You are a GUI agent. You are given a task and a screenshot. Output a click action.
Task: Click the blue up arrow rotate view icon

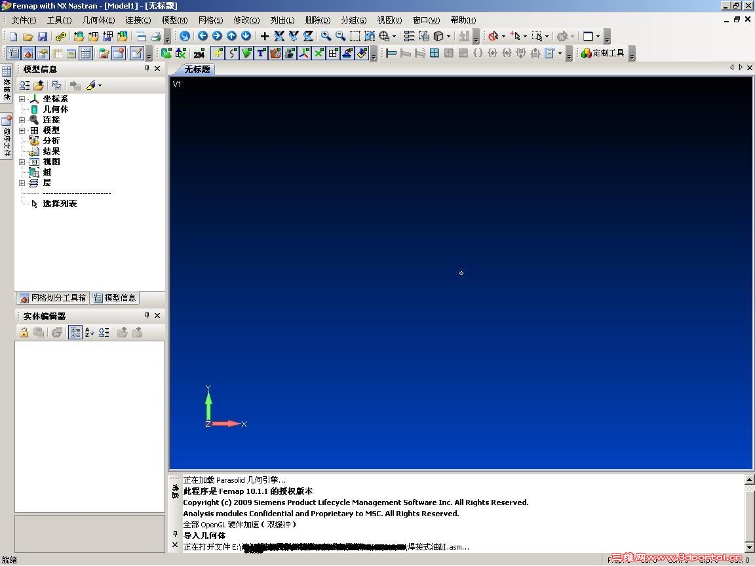click(x=231, y=35)
